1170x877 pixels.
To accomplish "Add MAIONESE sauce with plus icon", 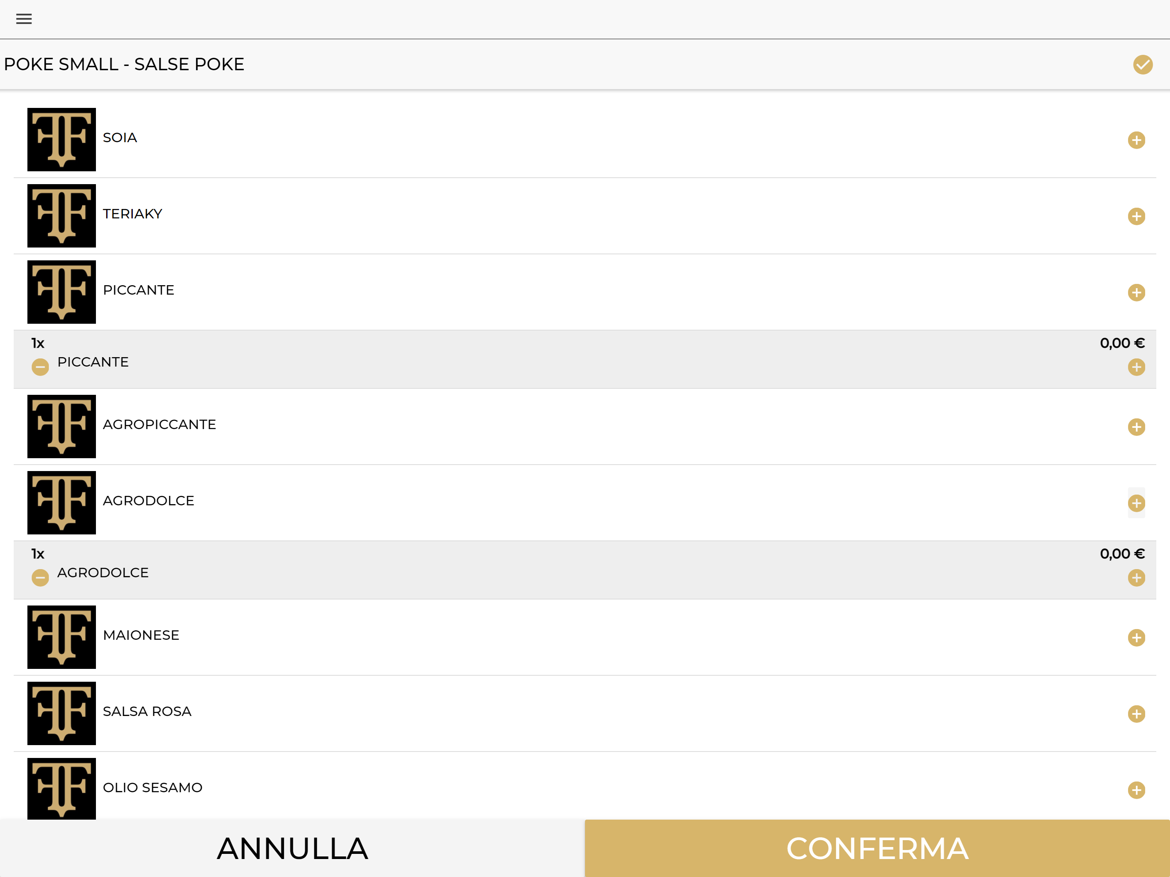I will click(1136, 637).
